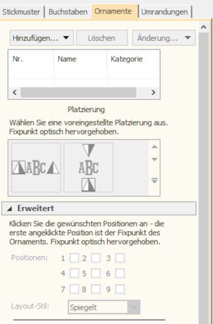Click the panel's vertical scrollbar
Image resolution: width=213 pixels, height=324 pixels.
click(204, 178)
